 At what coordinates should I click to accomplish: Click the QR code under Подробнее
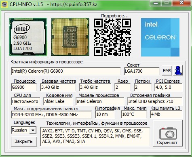(x=112, y=37)
